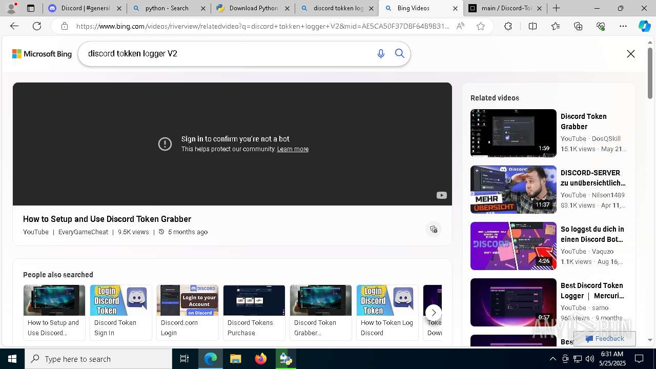Open the EveryGameCheat channel link

pyautogui.click(x=83, y=232)
